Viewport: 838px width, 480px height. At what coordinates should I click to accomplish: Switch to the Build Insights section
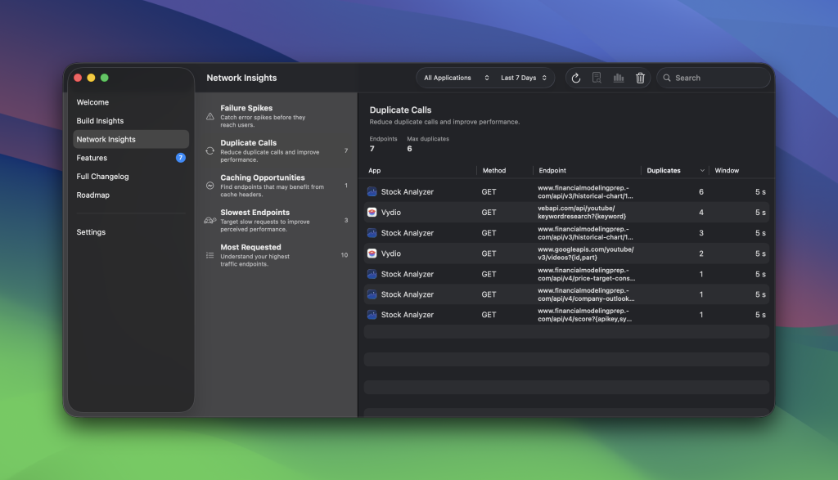click(x=100, y=120)
